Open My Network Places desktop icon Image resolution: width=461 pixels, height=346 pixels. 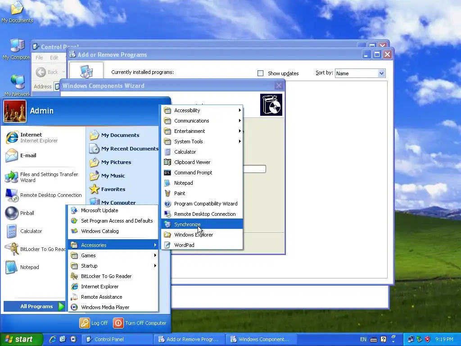coord(17,86)
